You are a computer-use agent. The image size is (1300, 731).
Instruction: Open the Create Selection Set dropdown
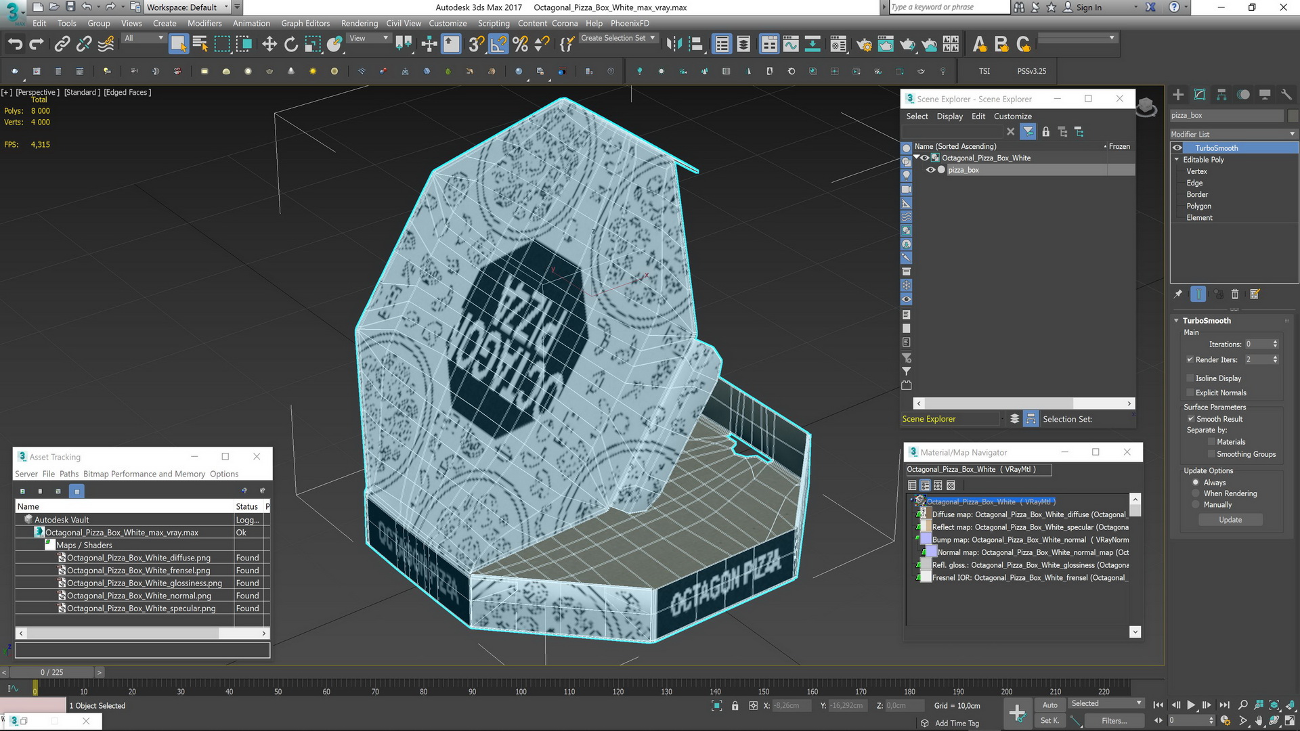(x=617, y=39)
